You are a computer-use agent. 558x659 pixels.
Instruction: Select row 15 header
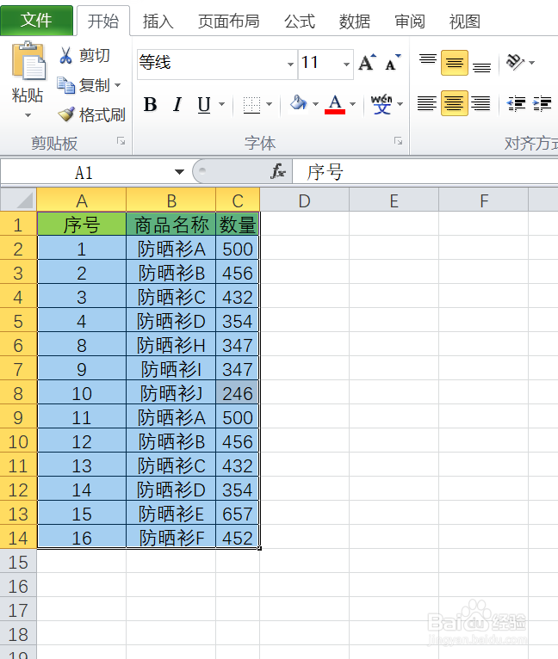pyautogui.click(x=18, y=562)
